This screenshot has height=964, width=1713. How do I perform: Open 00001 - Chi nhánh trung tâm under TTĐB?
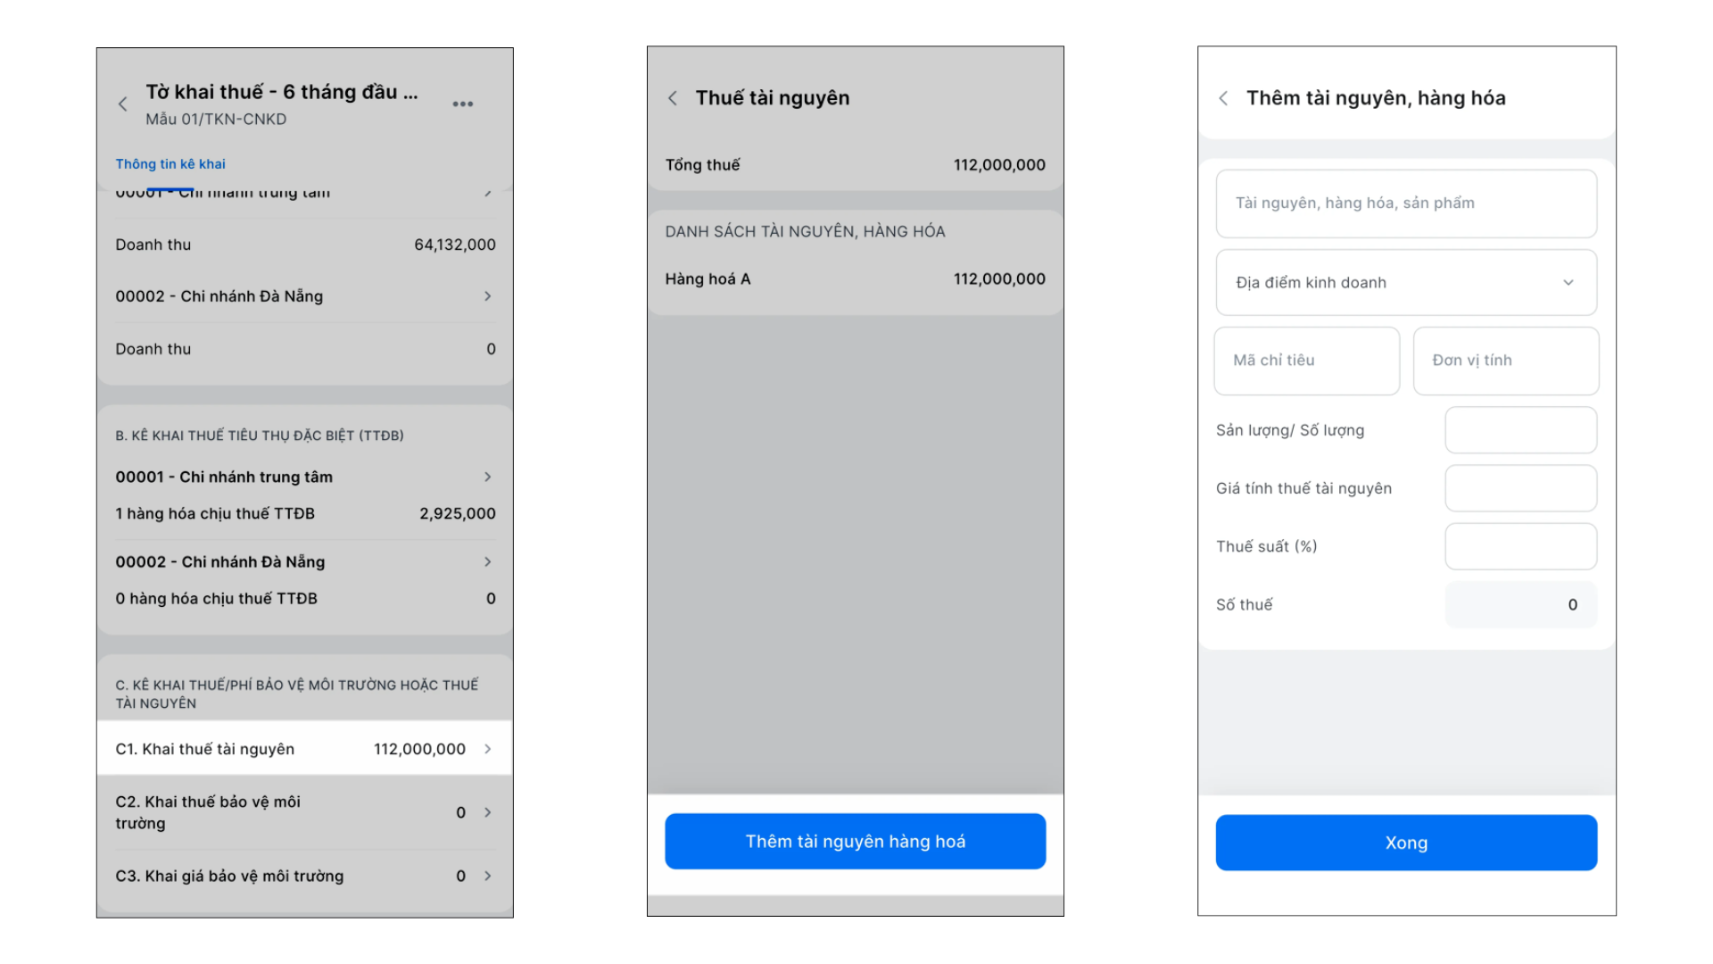coord(305,477)
